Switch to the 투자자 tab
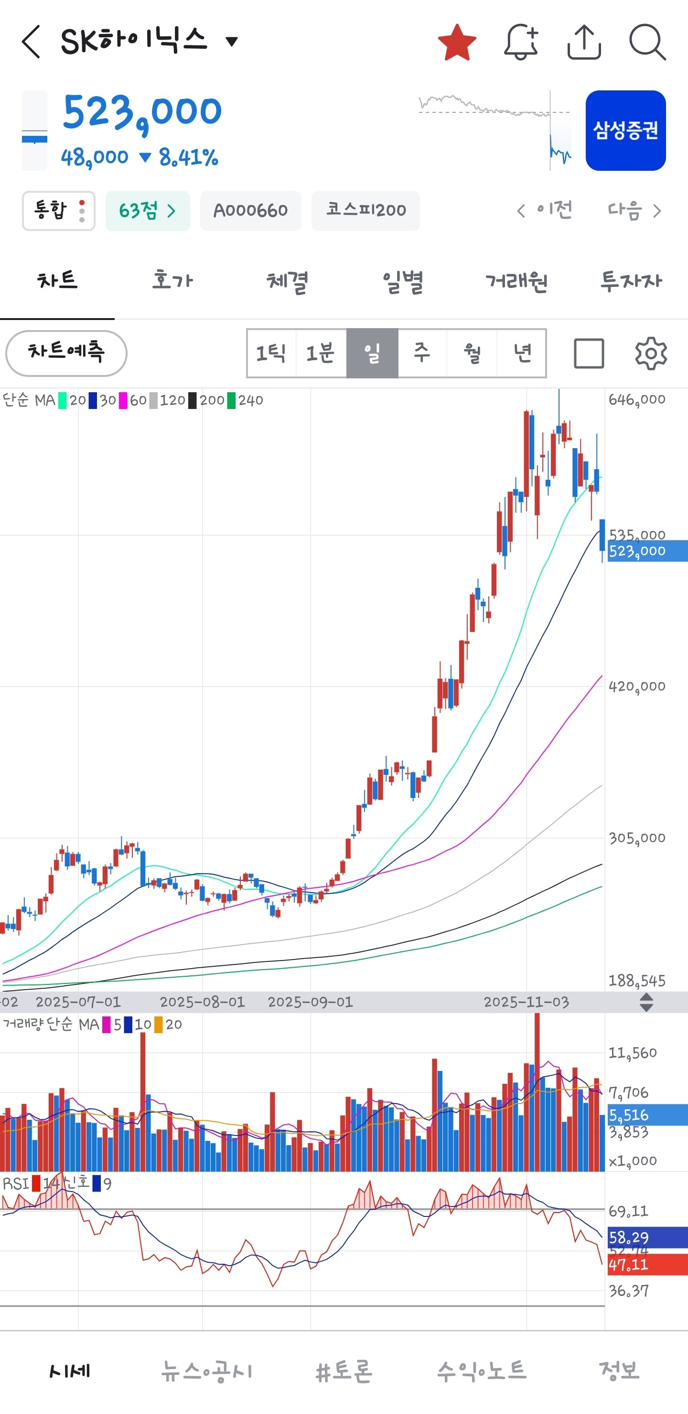688x1414 pixels. tap(631, 281)
